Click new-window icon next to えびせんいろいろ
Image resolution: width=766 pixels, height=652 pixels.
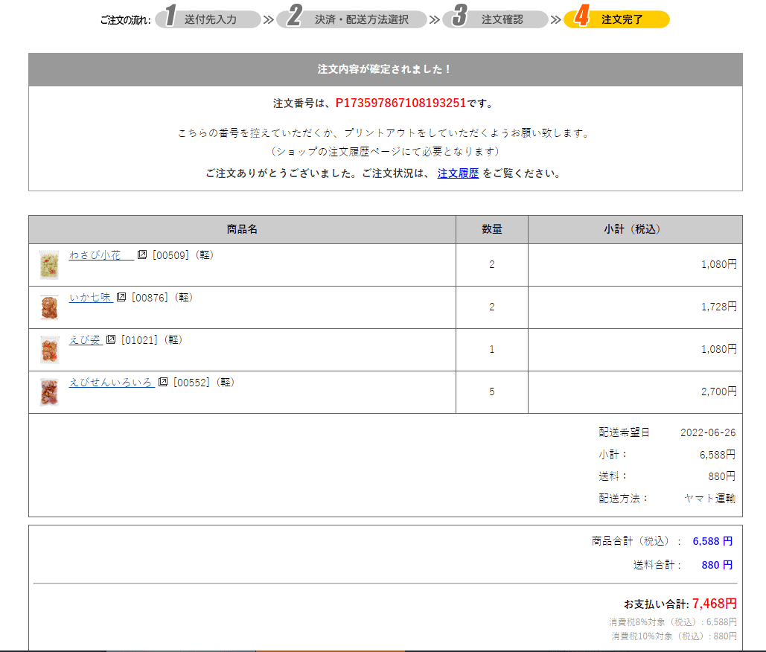tap(163, 383)
